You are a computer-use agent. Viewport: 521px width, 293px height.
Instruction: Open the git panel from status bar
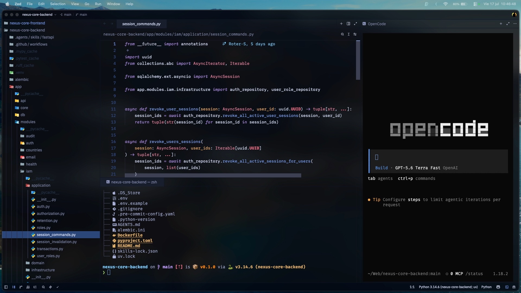(x=21, y=287)
